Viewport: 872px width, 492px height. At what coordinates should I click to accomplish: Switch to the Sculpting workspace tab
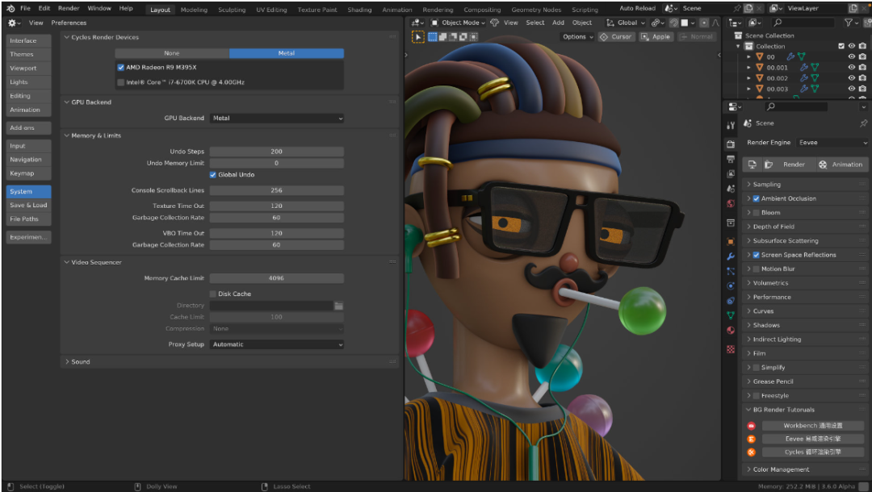pyautogui.click(x=232, y=10)
